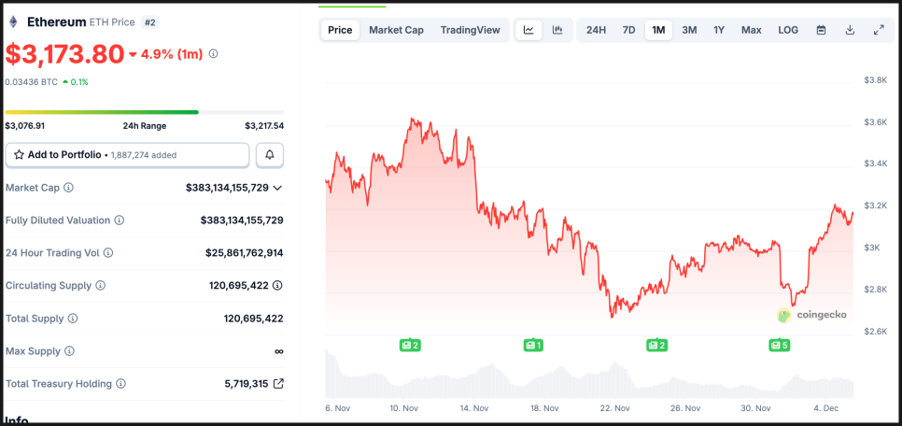Click Add to Portfolio button

[127, 154]
